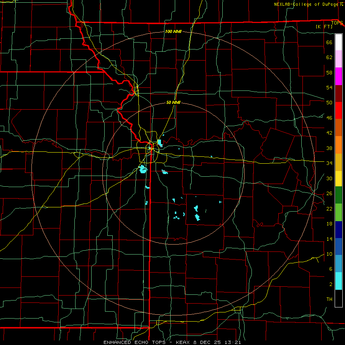
Task: Click the cyan echo northeast of radar center
Action: (159, 143)
